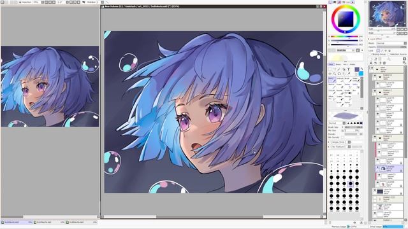This screenshot has height=229, width=408.
Task: Enable the Clipping Group checkbox
Action: pyautogui.click(x=370, y=54)
